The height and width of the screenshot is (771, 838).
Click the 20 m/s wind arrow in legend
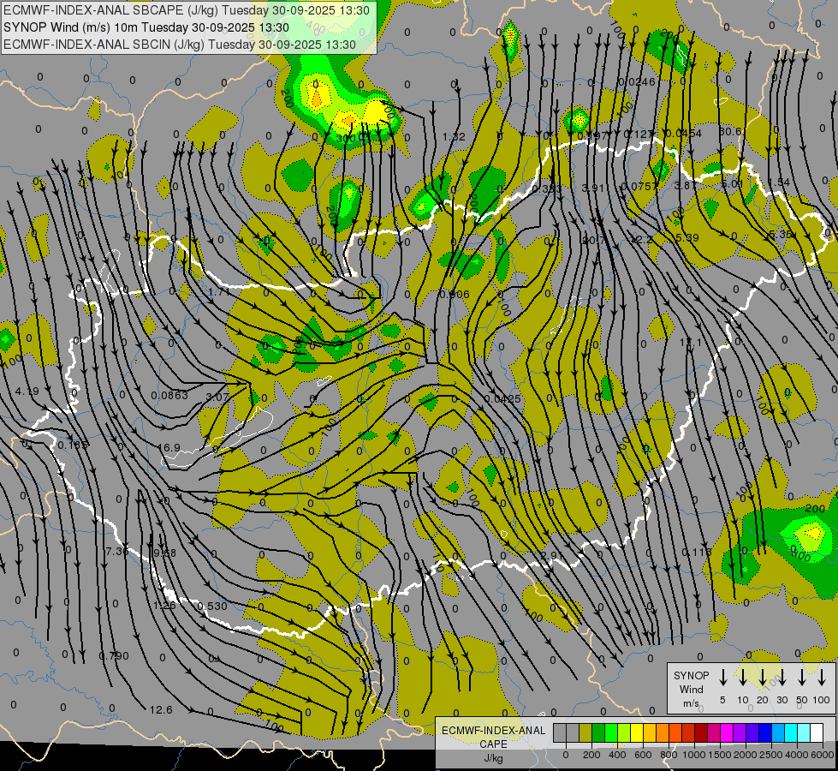(x=762, y=677)
